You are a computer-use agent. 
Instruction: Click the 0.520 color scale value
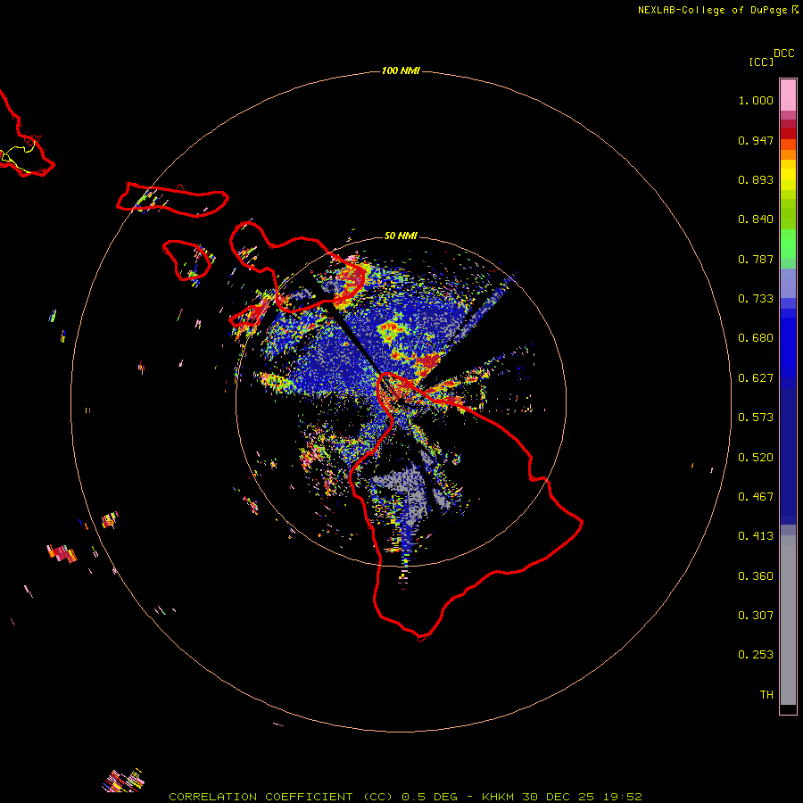[756, 458]
